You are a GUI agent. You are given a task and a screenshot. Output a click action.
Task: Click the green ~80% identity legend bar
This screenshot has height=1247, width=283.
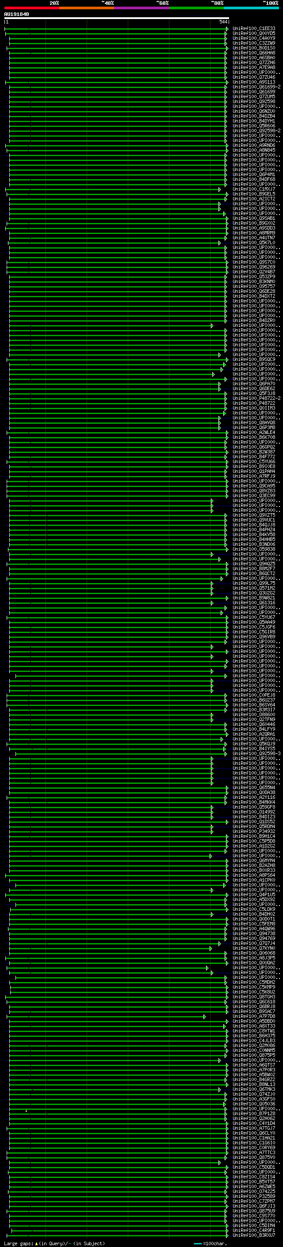(196, 8)
